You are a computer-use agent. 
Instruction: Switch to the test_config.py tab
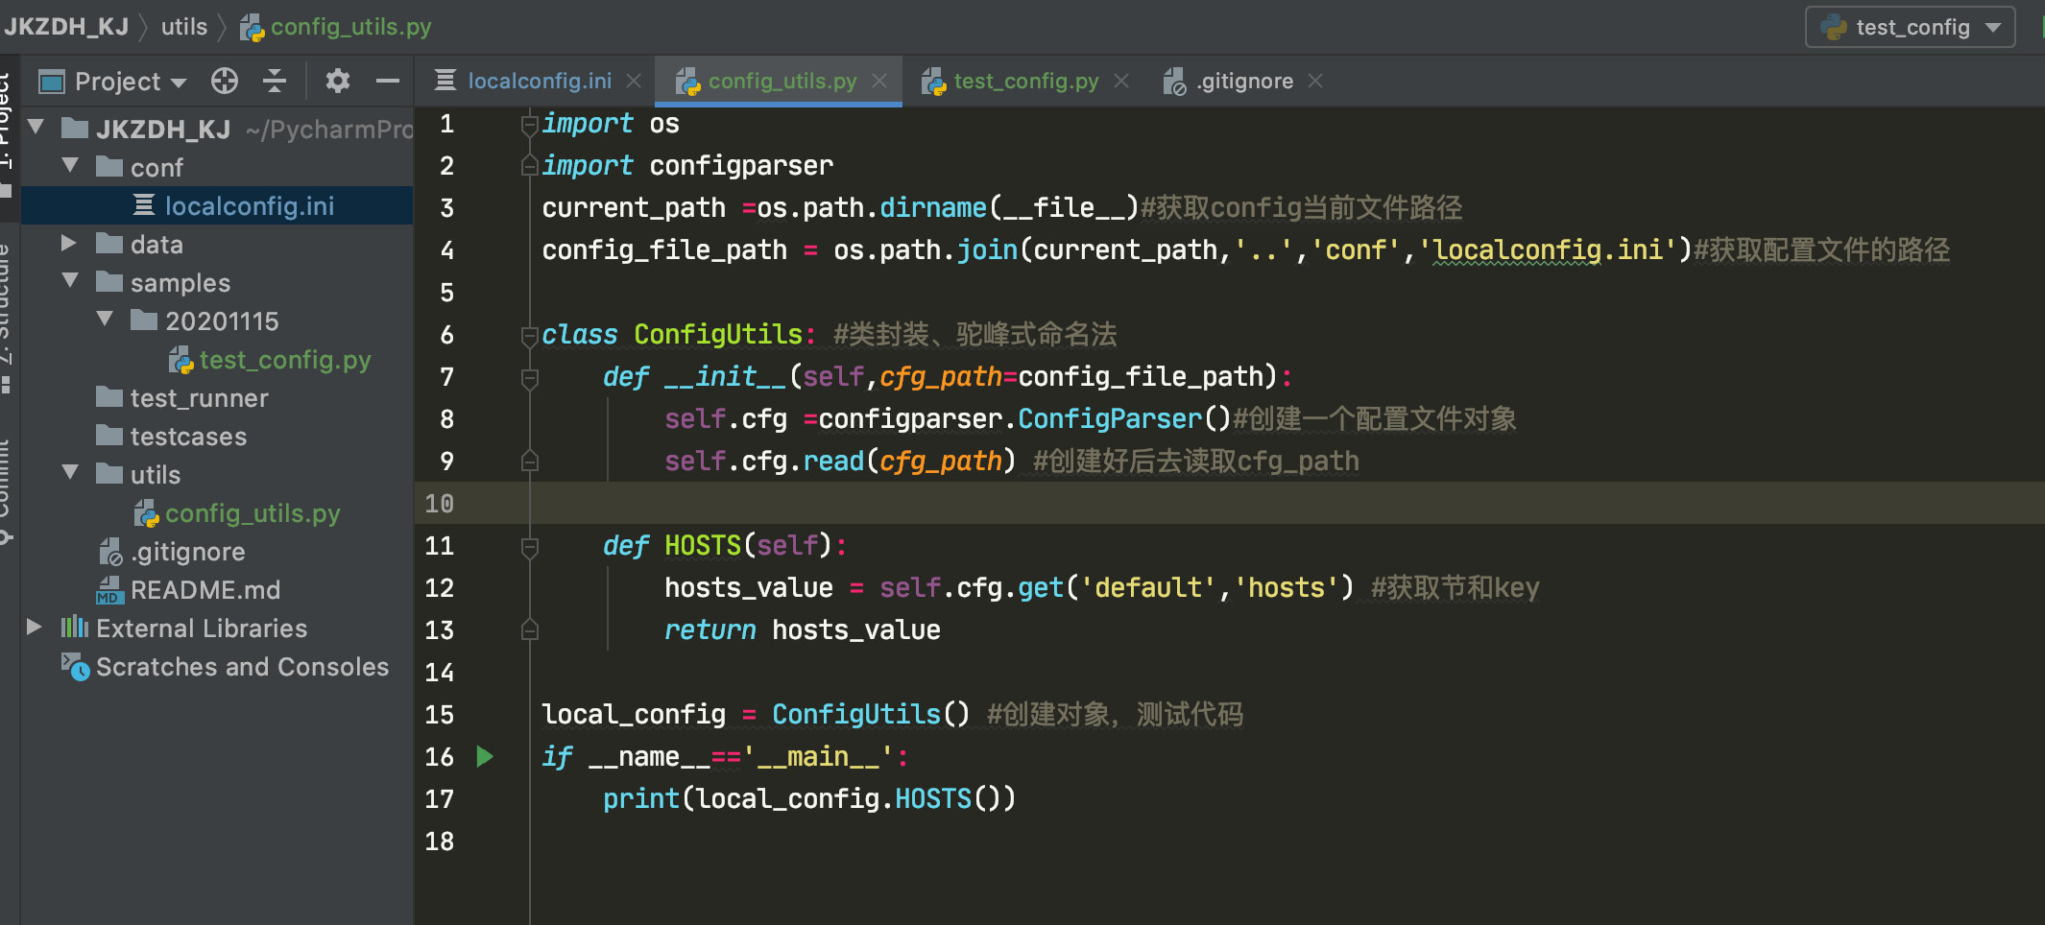[1024, 82]
